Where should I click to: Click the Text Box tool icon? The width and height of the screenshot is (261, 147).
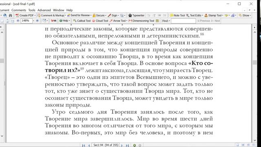coord(157,21)
